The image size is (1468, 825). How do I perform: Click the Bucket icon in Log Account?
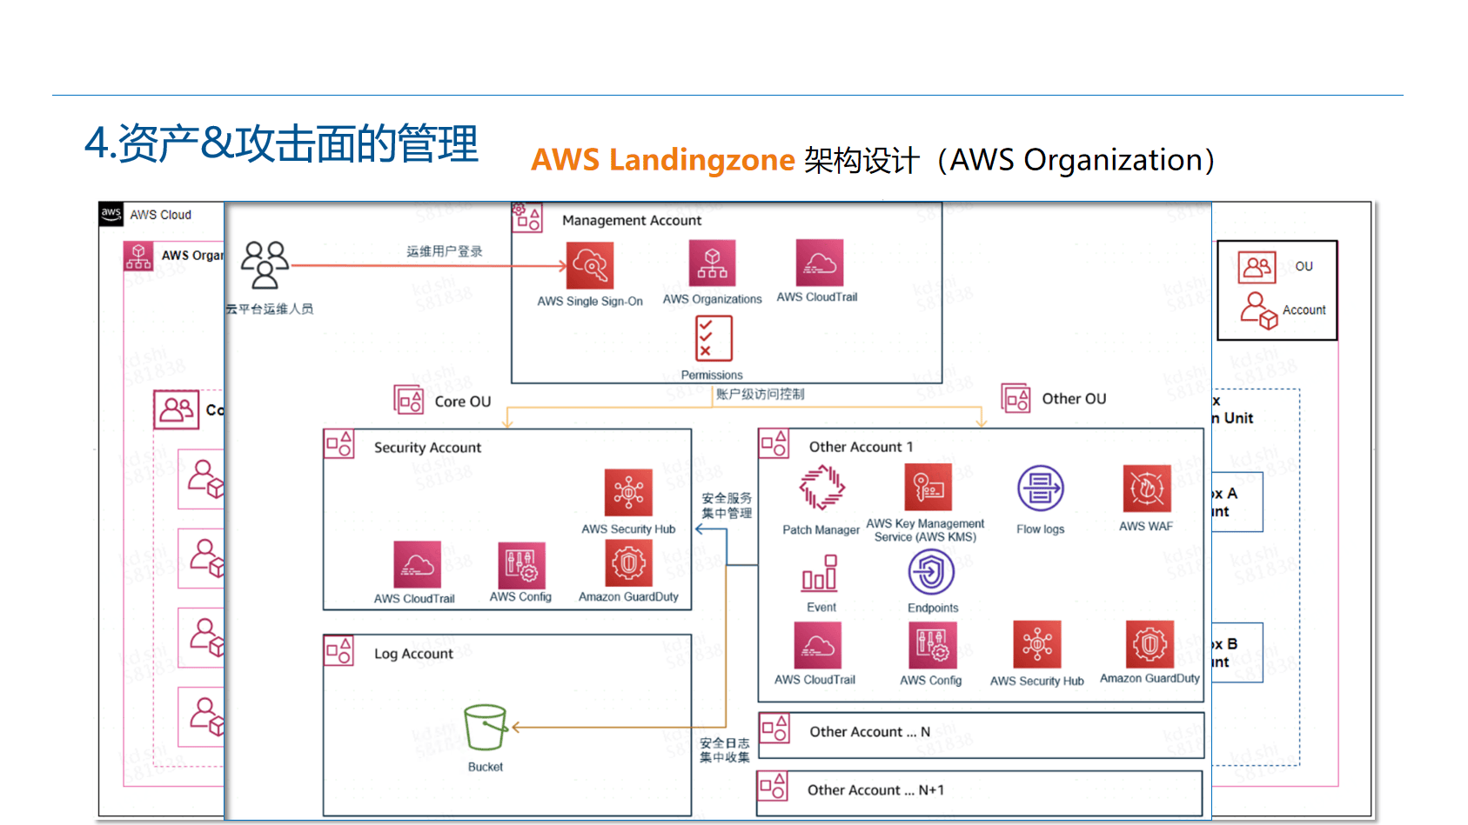[486, 728]
